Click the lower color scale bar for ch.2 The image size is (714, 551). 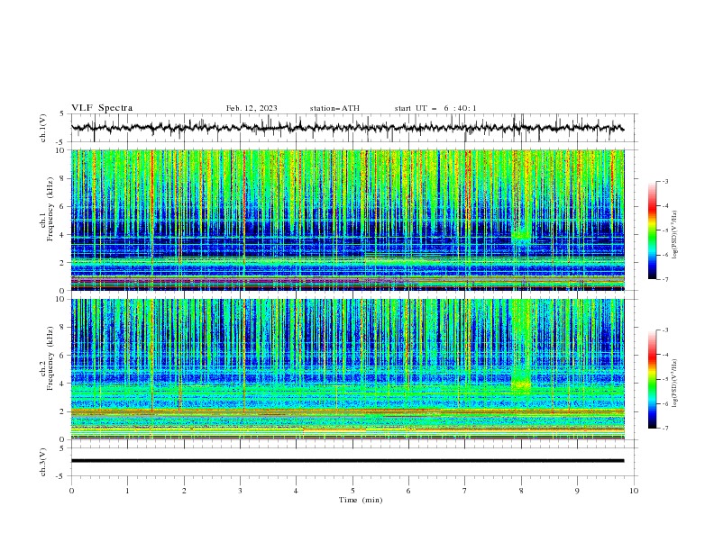[653, 379]
